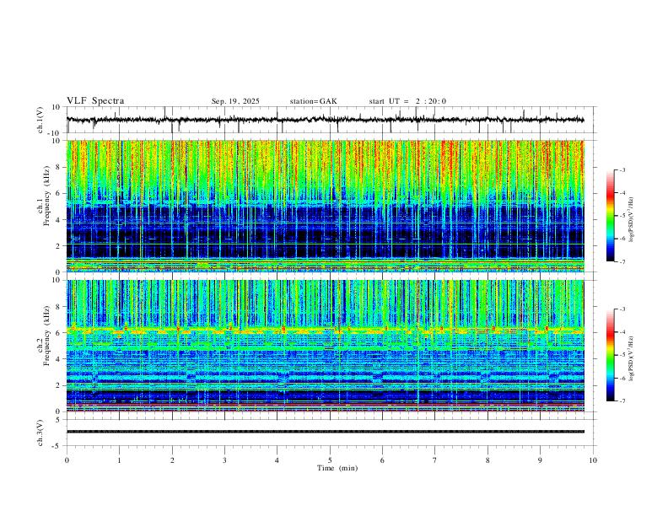Click inside the ch.1 spectrogram panel
The height and width of the screenshot is (516, 668).
click(326, 206)
